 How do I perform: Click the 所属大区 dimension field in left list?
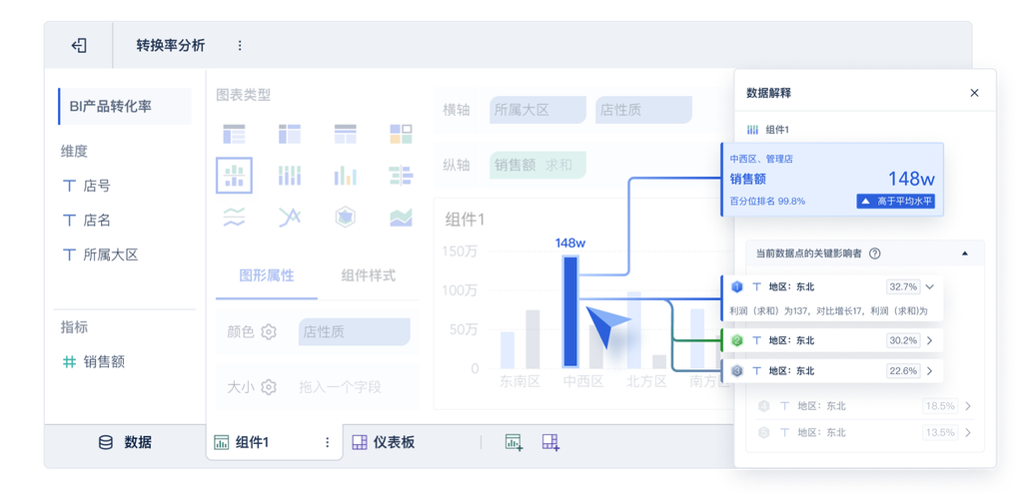pyautogui.click(x=101, y=254)
